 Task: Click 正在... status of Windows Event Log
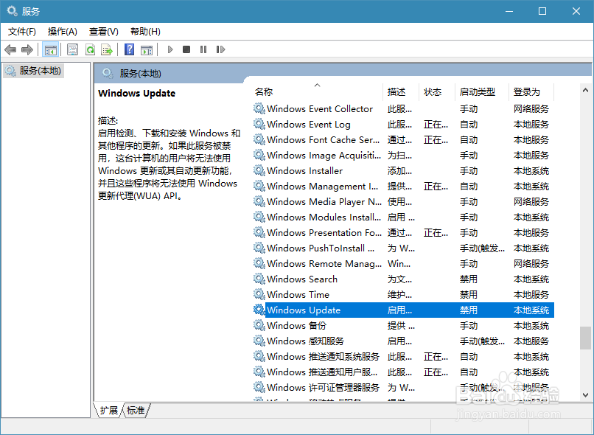436,125
